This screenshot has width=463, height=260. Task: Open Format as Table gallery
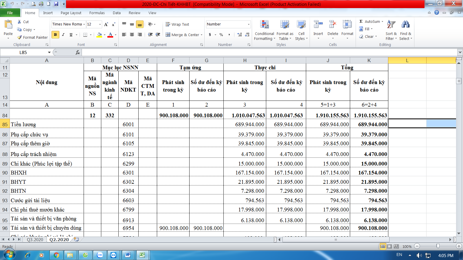click(285, 30)
